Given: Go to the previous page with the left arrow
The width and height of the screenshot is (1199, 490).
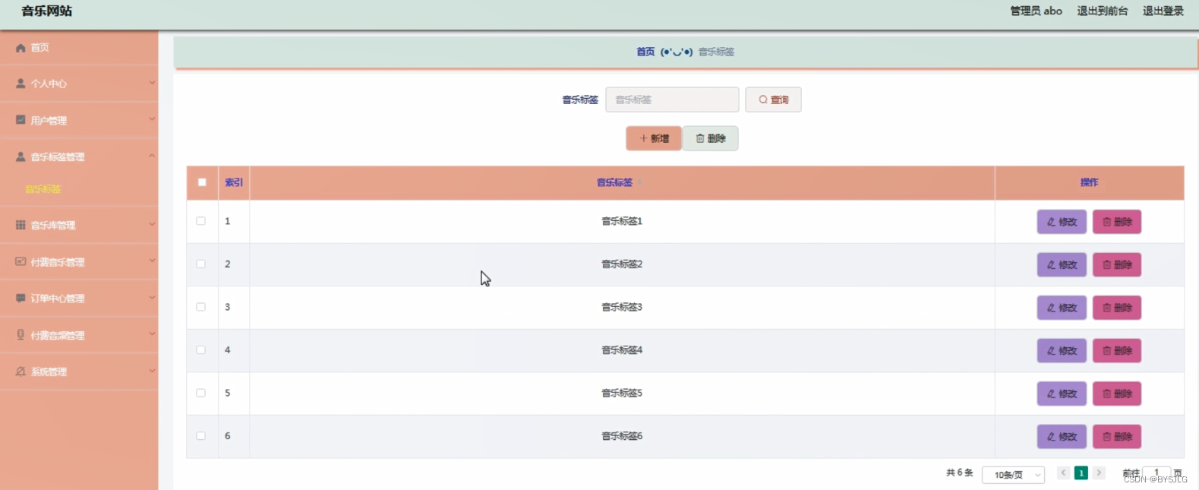Looking at the screenshot, I should (x=1063, y=473).
